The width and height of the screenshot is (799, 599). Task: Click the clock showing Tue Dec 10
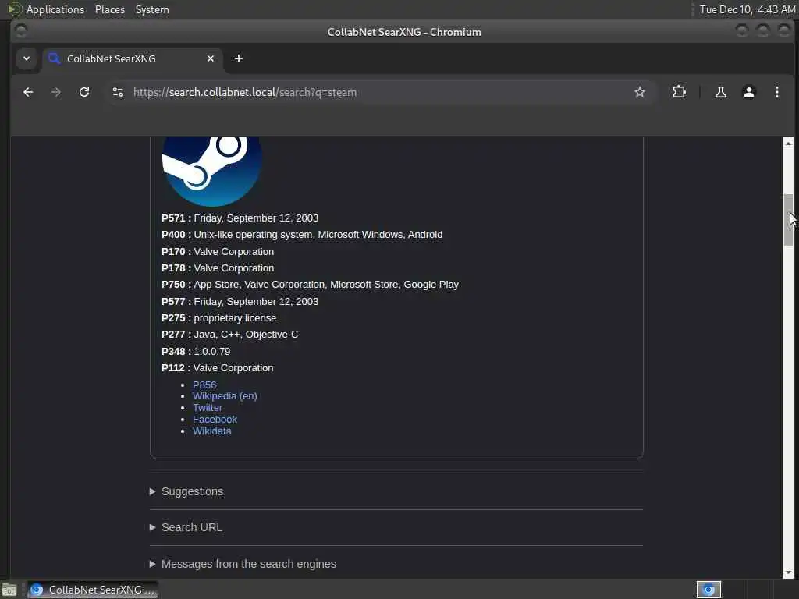coord(747,9)
